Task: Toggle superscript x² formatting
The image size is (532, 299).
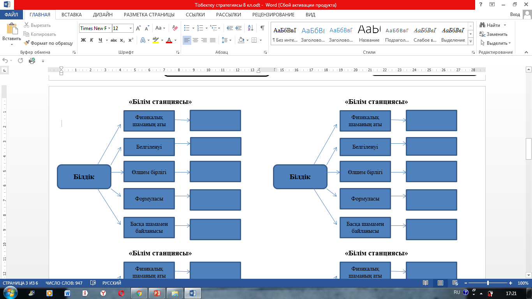Action: pyautogui.click(x=131, y=40)
